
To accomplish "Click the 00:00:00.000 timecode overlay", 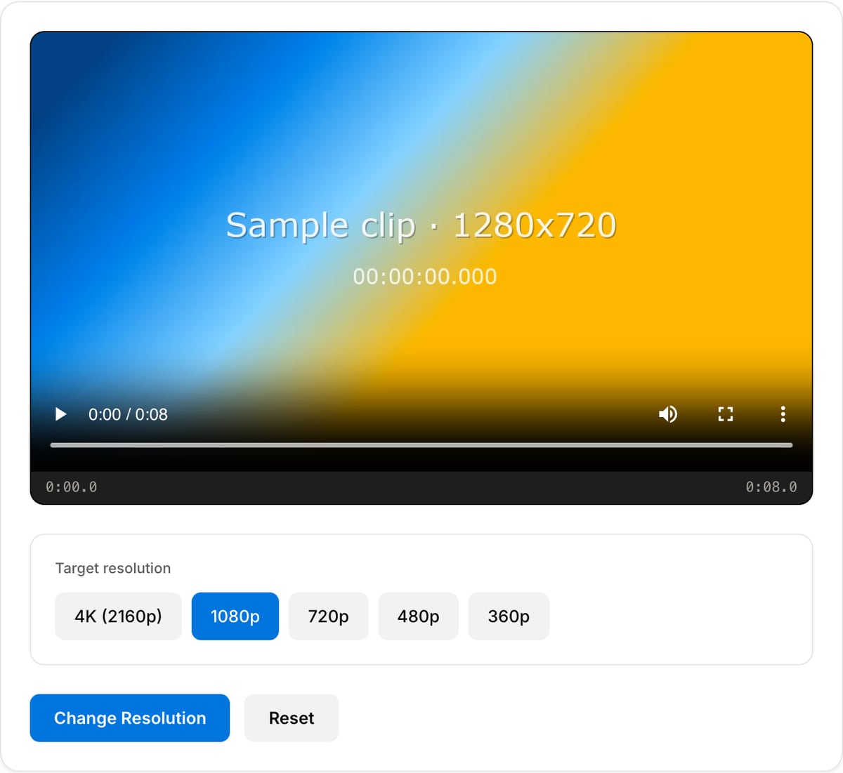I will (x=425, y=277).
